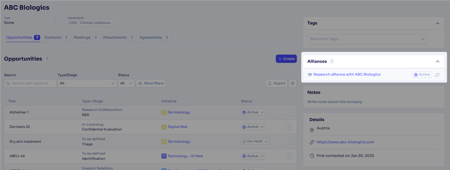Open the Dermatis 32 opportunity
450x170 pixels.
coord(20,127)
